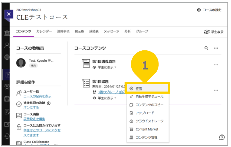Select クラウドストレージ menu item
The image size is (231, 147).
click(x=148, y=121)
